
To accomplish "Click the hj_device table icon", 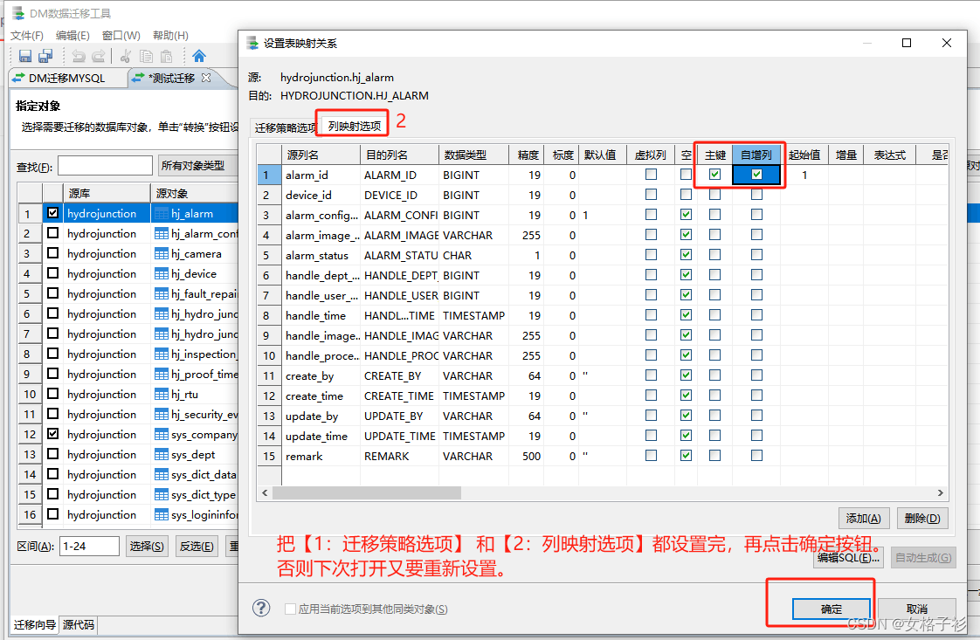I will (162, 274).
